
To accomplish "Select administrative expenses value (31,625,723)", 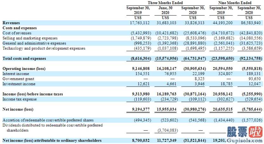I will click(251, 43).
